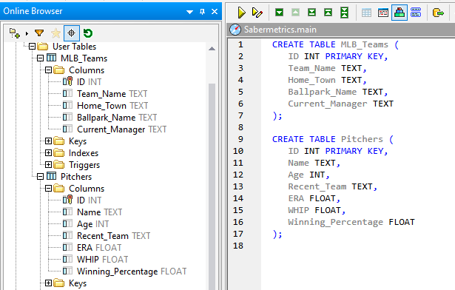
Task: Click the favorites star icon
Action: tap(55, 33)
